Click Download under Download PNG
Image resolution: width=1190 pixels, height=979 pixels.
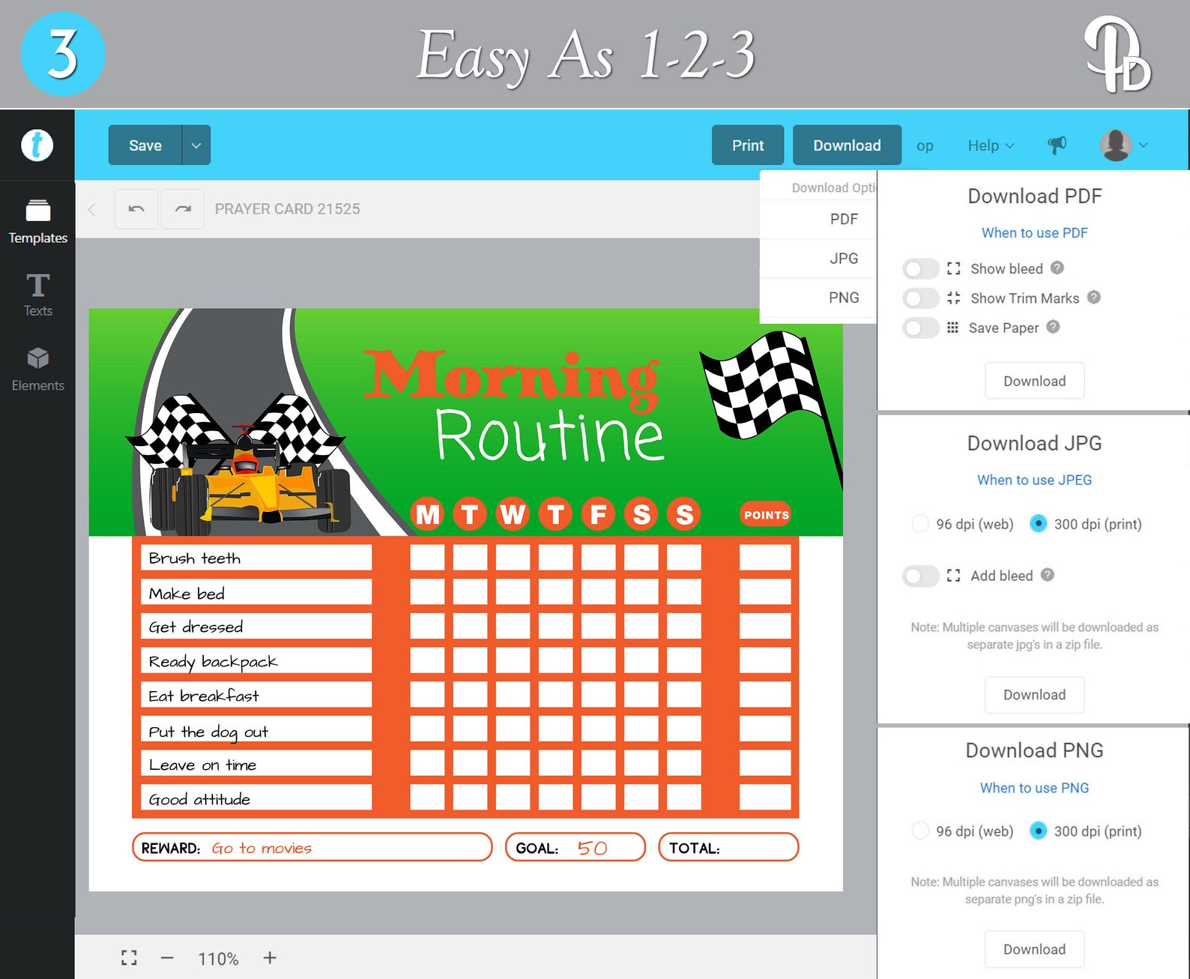click(1034, 949)
